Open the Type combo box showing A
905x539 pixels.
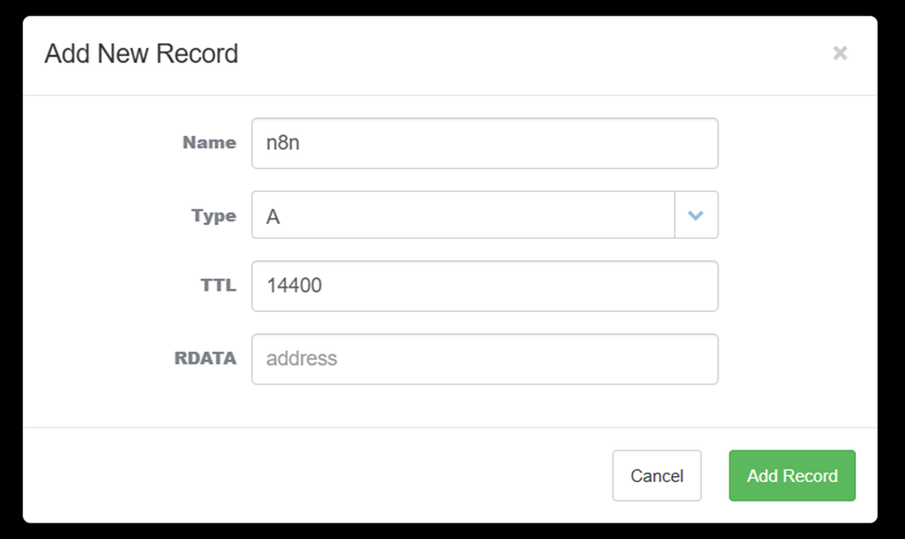(x=464, y=215)
